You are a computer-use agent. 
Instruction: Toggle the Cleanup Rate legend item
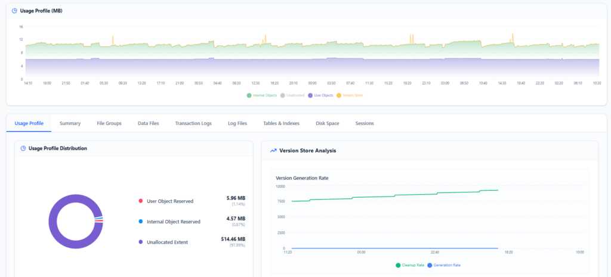pyautogui.click(x=411, y=265)
